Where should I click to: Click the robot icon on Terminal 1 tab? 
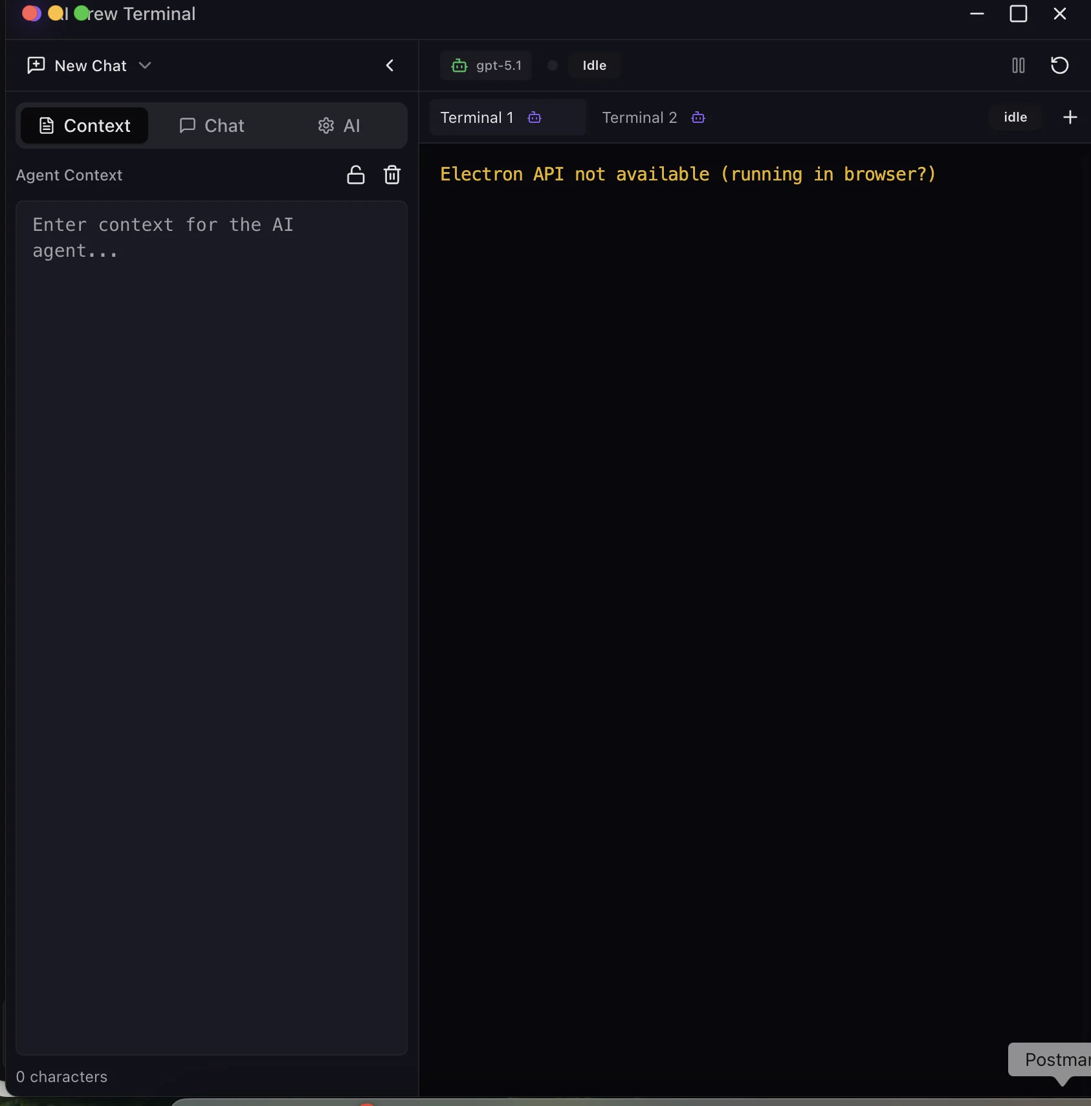[536, 118]
